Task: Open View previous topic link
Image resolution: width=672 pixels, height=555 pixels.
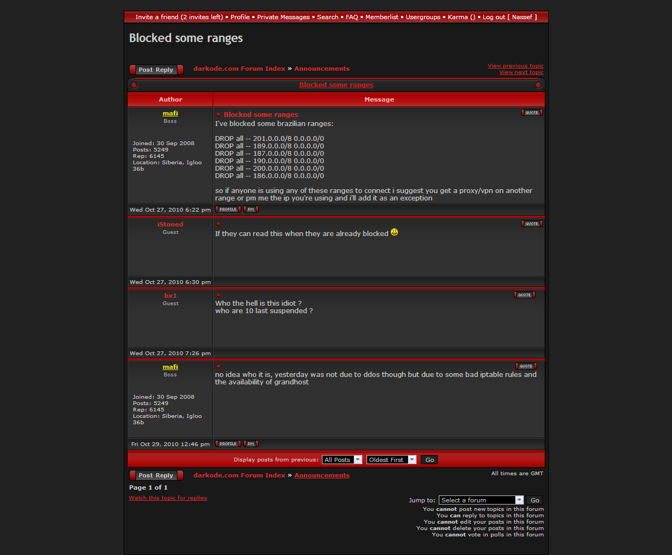Action: pos(515,66)
